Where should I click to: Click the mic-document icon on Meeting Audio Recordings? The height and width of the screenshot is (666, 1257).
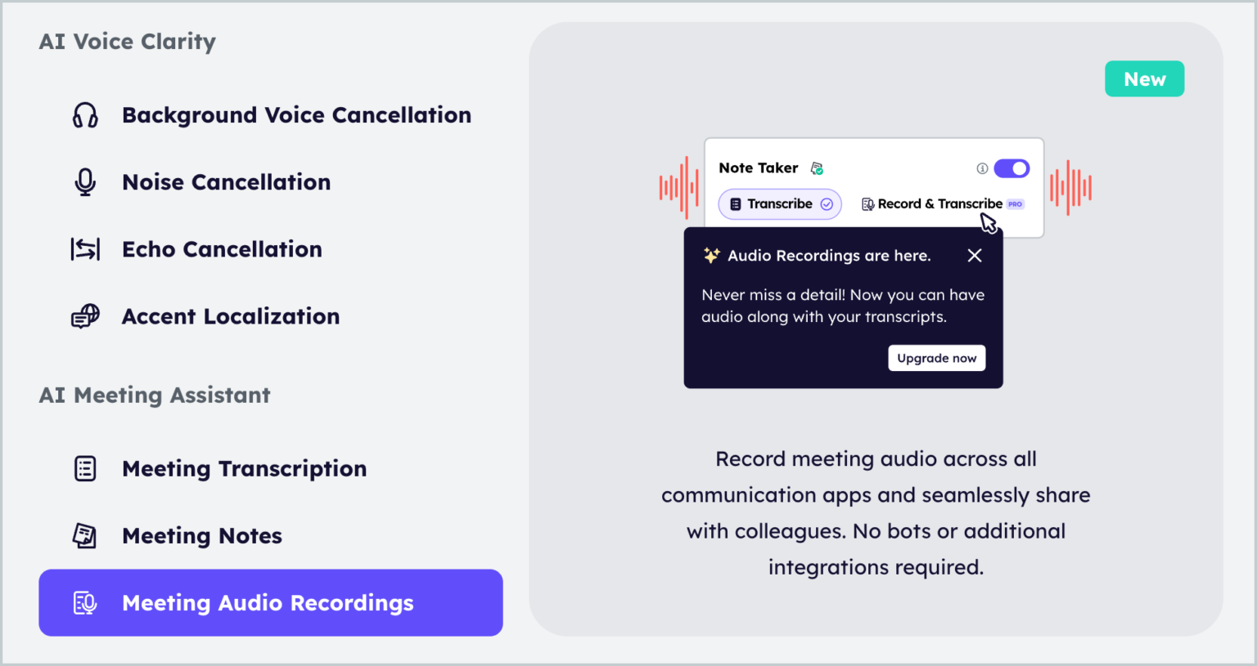coord(84,602)
